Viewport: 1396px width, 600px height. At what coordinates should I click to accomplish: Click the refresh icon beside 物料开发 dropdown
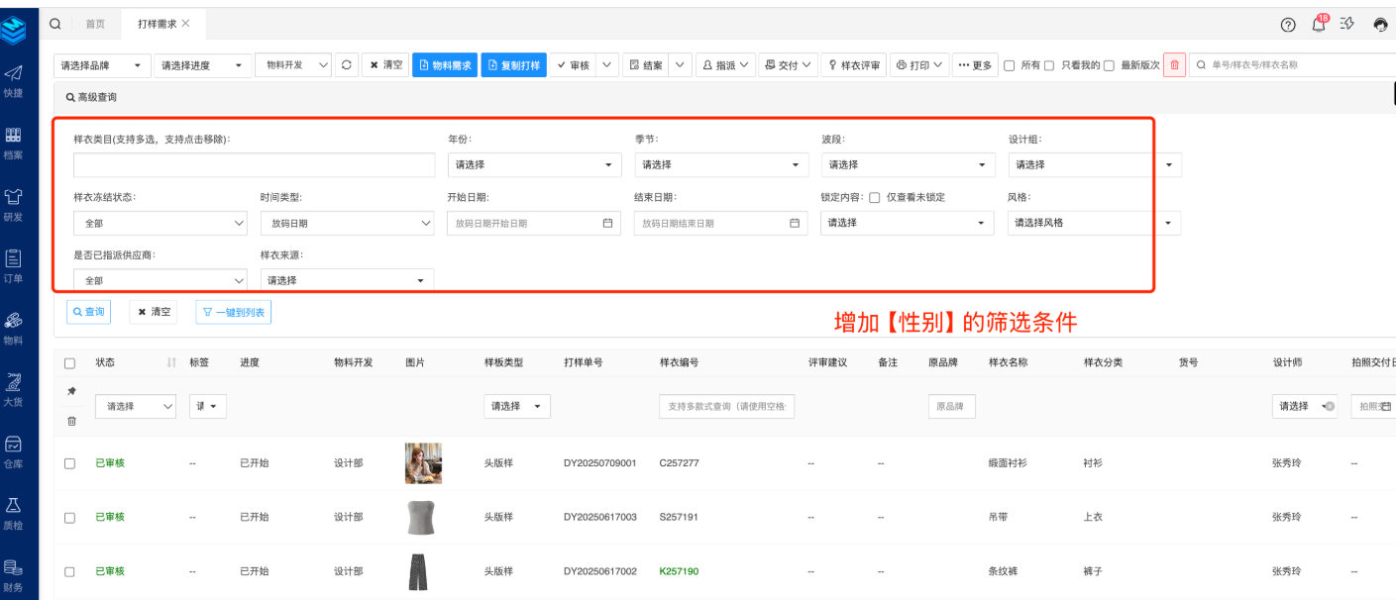click(346, 65)
